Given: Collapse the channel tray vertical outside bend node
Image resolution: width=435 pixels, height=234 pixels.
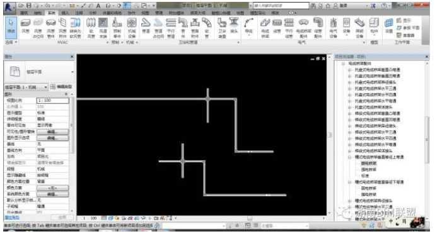Looking at the screenshot, I should [x=349, y=157].
